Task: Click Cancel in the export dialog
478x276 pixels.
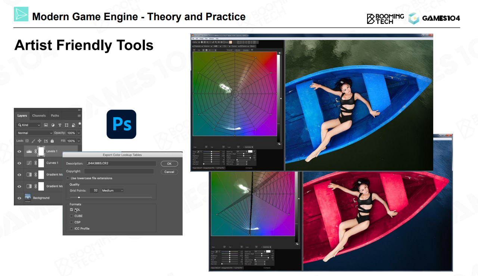Action: (169, 172)
